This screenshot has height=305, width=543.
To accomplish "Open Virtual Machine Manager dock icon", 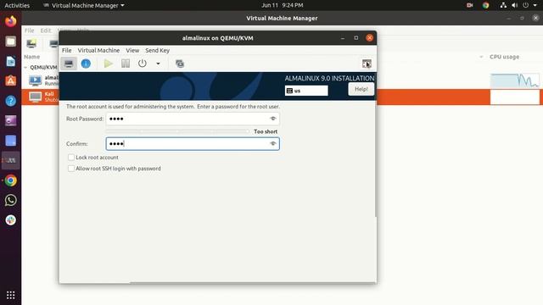I will pyautogui.click(x=11, y=160).
